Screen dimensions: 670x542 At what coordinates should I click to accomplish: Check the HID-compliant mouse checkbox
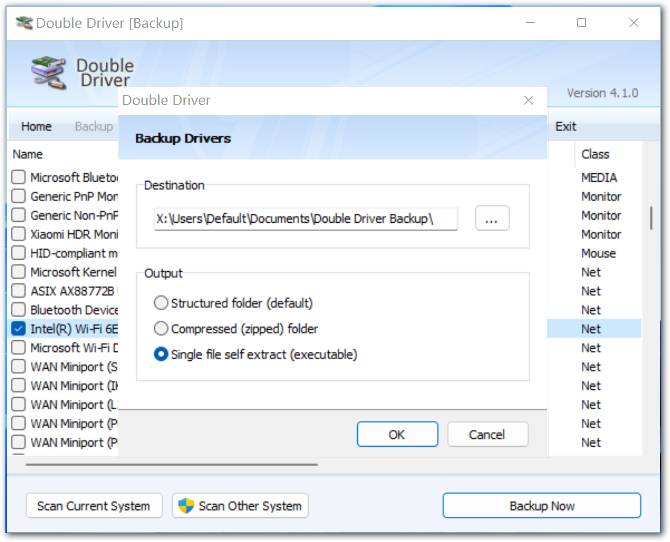[x=18, y=253]
